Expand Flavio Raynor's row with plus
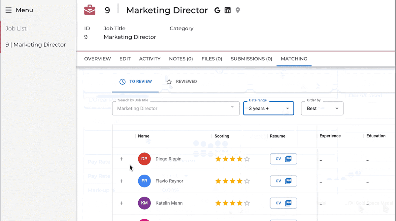The image size is (396, 221). click(x=121, y=181)
